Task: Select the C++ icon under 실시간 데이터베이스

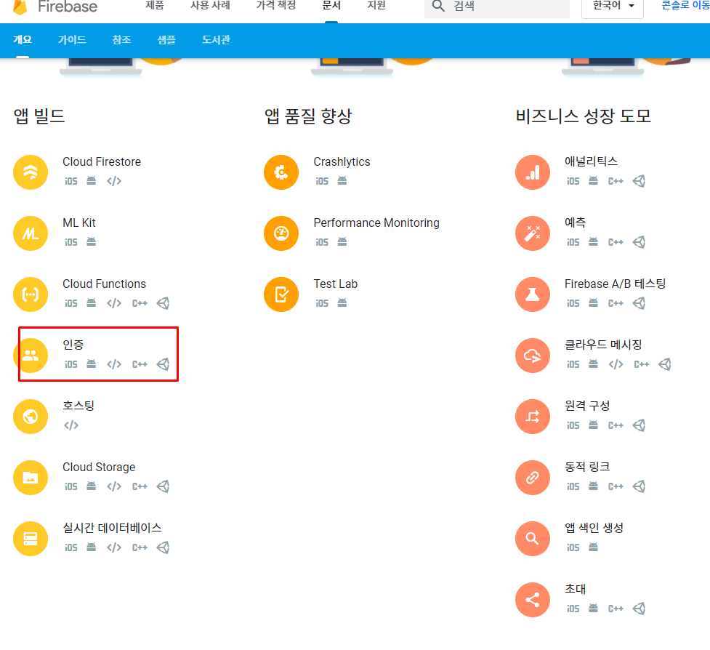Action: [140, 547]
